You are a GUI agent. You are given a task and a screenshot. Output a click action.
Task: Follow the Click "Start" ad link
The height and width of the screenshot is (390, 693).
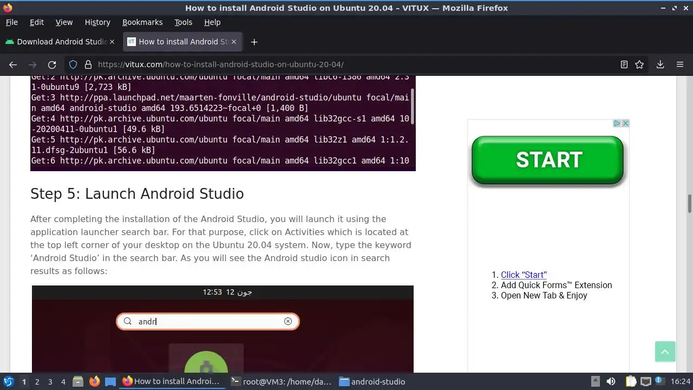coord(524,275)
